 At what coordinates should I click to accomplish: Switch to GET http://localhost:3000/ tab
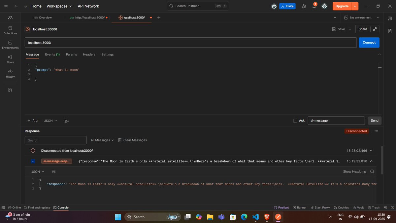click(x=88, y=18)
